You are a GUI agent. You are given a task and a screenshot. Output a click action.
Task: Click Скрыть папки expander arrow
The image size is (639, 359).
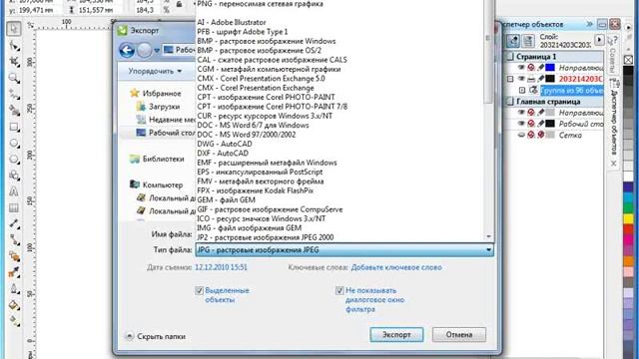129,336
